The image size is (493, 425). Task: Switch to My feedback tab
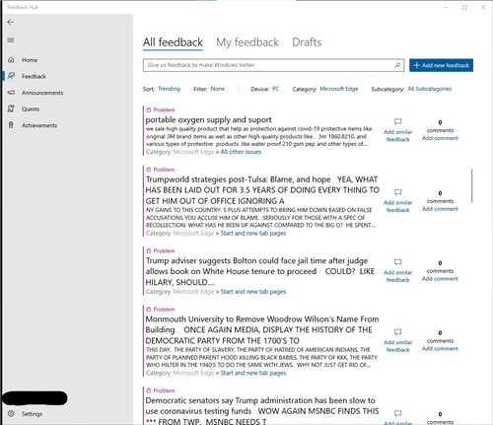[247, 42]
